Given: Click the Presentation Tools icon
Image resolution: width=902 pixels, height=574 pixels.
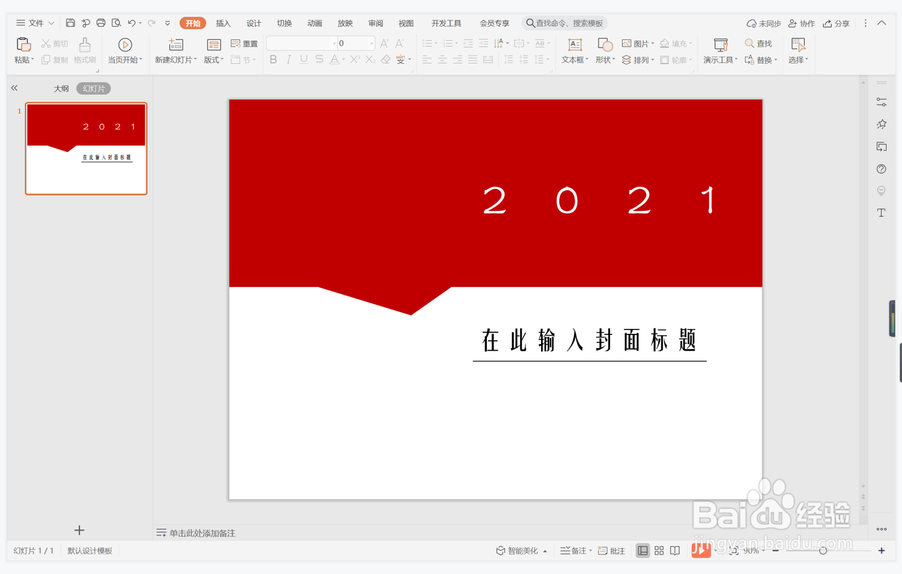Looking at the screenshot, I should click(721, 44).
